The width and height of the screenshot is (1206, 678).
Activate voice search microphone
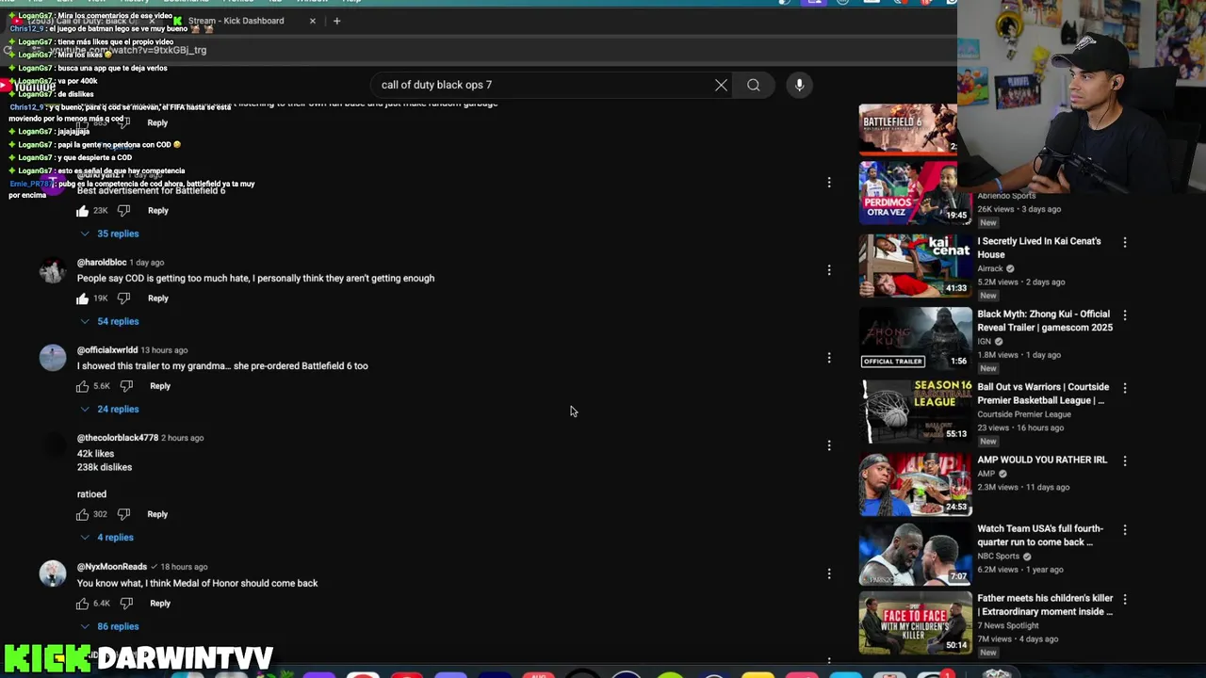pos(799,85)
